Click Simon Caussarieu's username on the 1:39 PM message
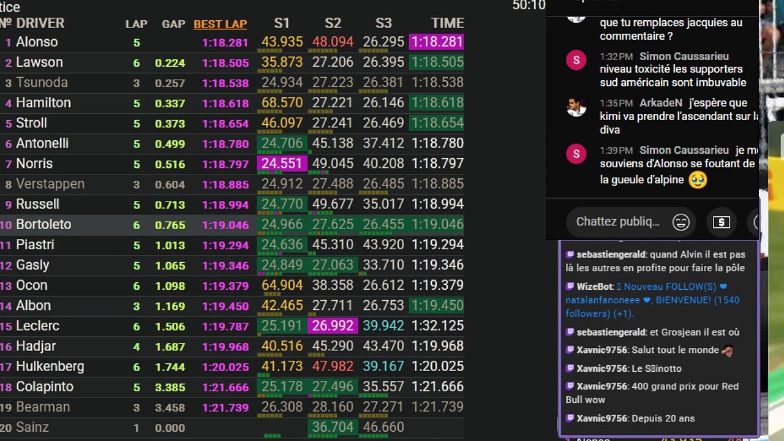Viewport: 784px width, 441px height. 684,149
